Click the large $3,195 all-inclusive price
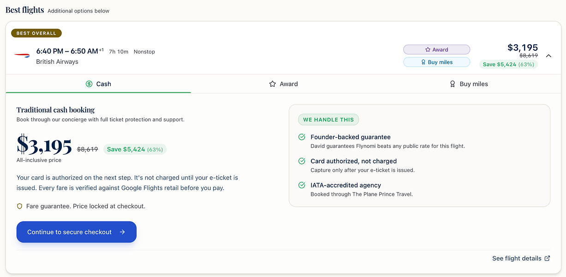Viewport: 566px width, 277px height. [44, 145]
